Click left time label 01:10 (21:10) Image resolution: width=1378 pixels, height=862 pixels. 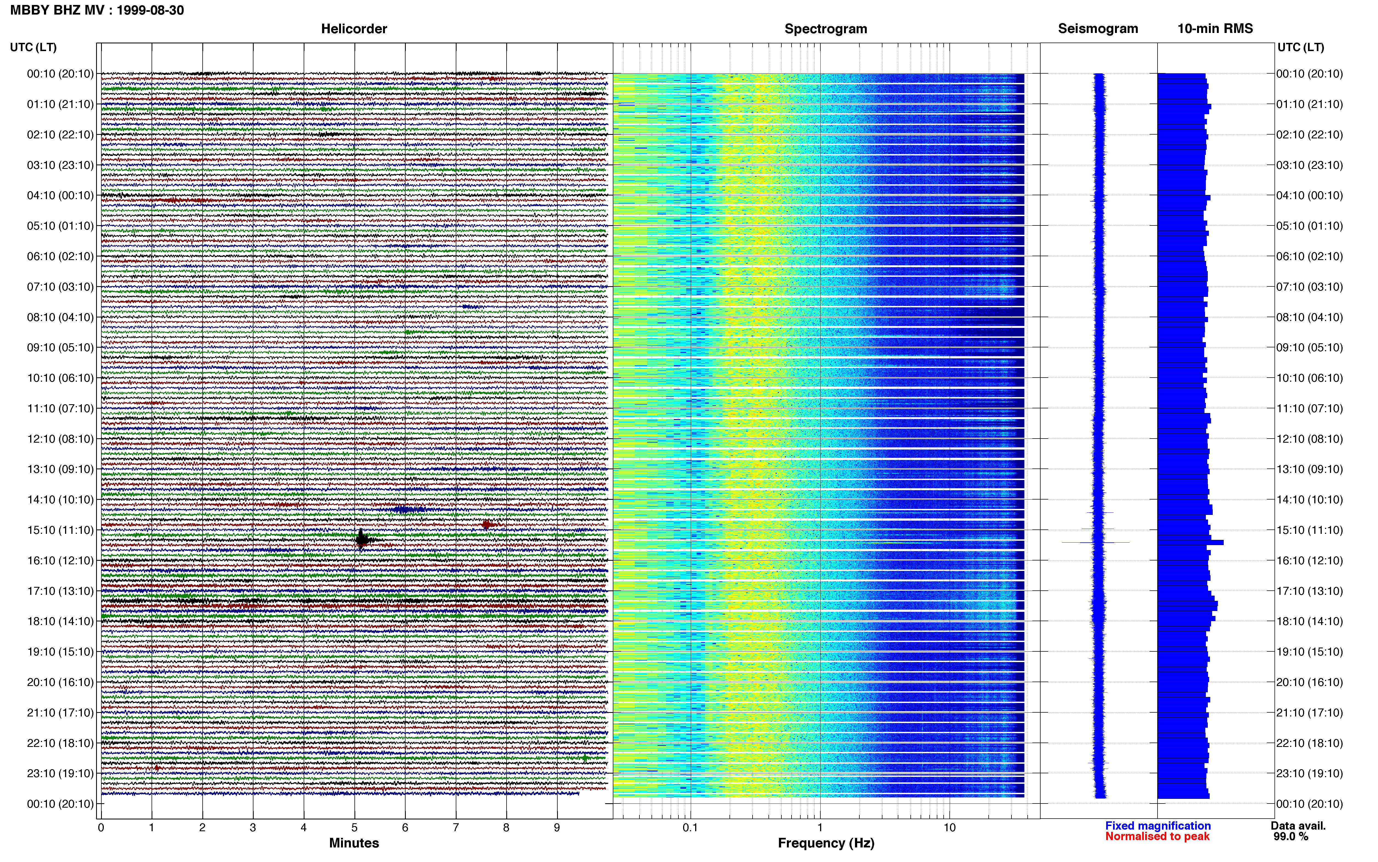(x=60, y=104)
